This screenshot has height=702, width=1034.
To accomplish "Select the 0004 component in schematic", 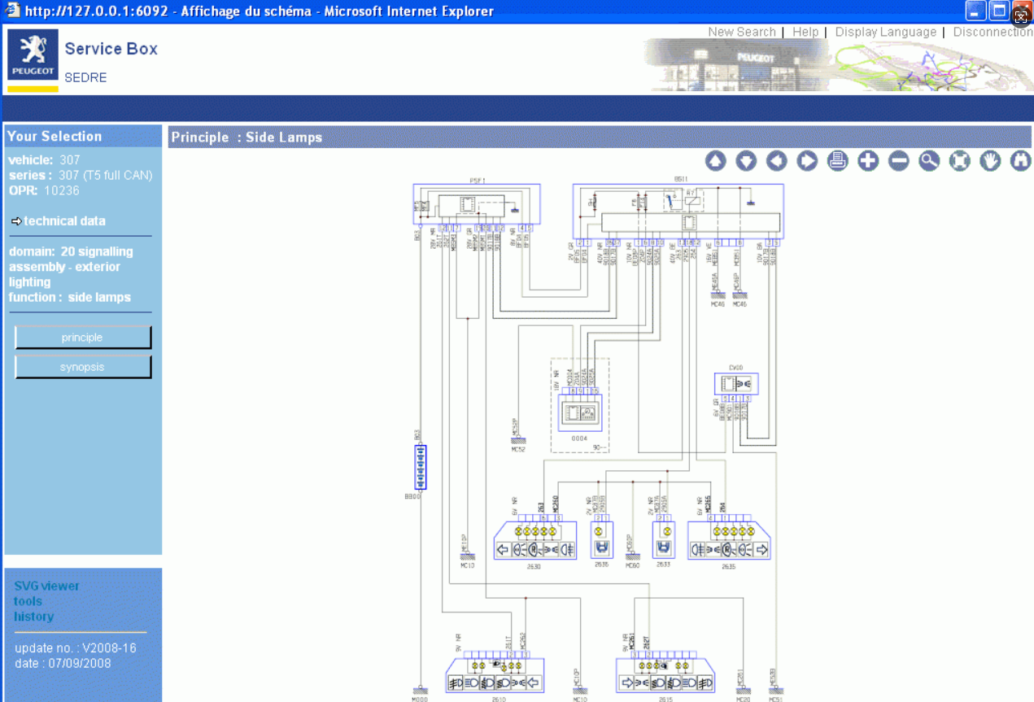I will coord(579,412).
